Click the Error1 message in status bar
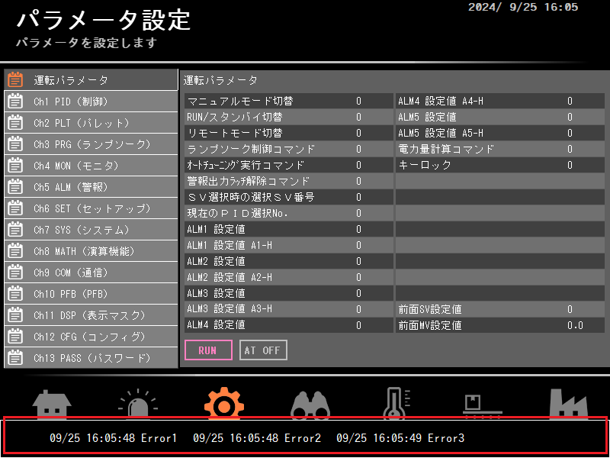The width and height of the screenshot is (610, 458). (x=114, y=438)
